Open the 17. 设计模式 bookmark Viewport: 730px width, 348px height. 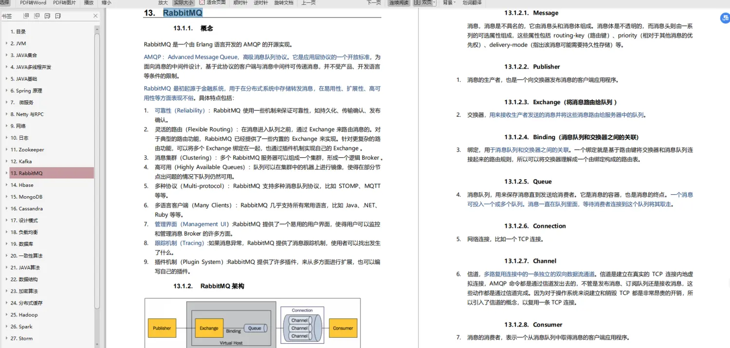coord(24,220)
